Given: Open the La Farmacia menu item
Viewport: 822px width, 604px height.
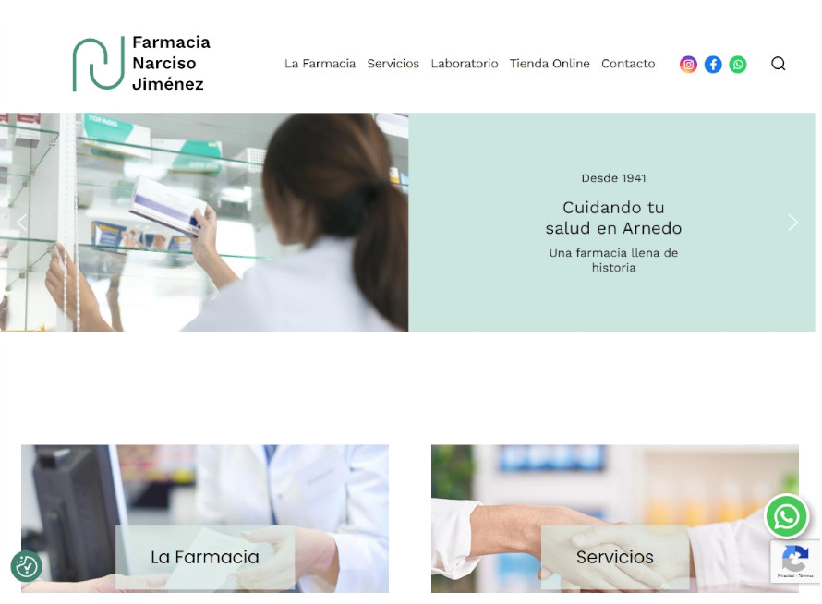Looking at the screenshot, I should click(x=320, y=64).
